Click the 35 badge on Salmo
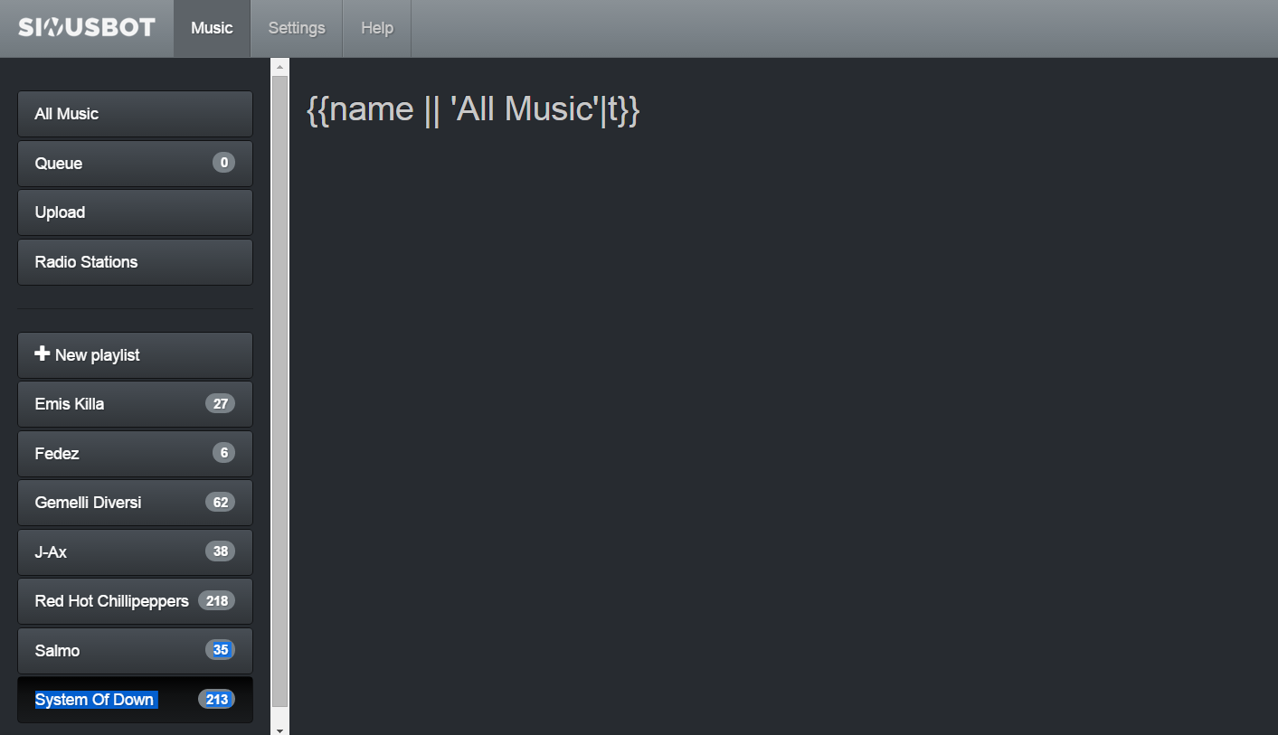The width and height of the screenshot is (1278, 735). [x=220, y=650]
